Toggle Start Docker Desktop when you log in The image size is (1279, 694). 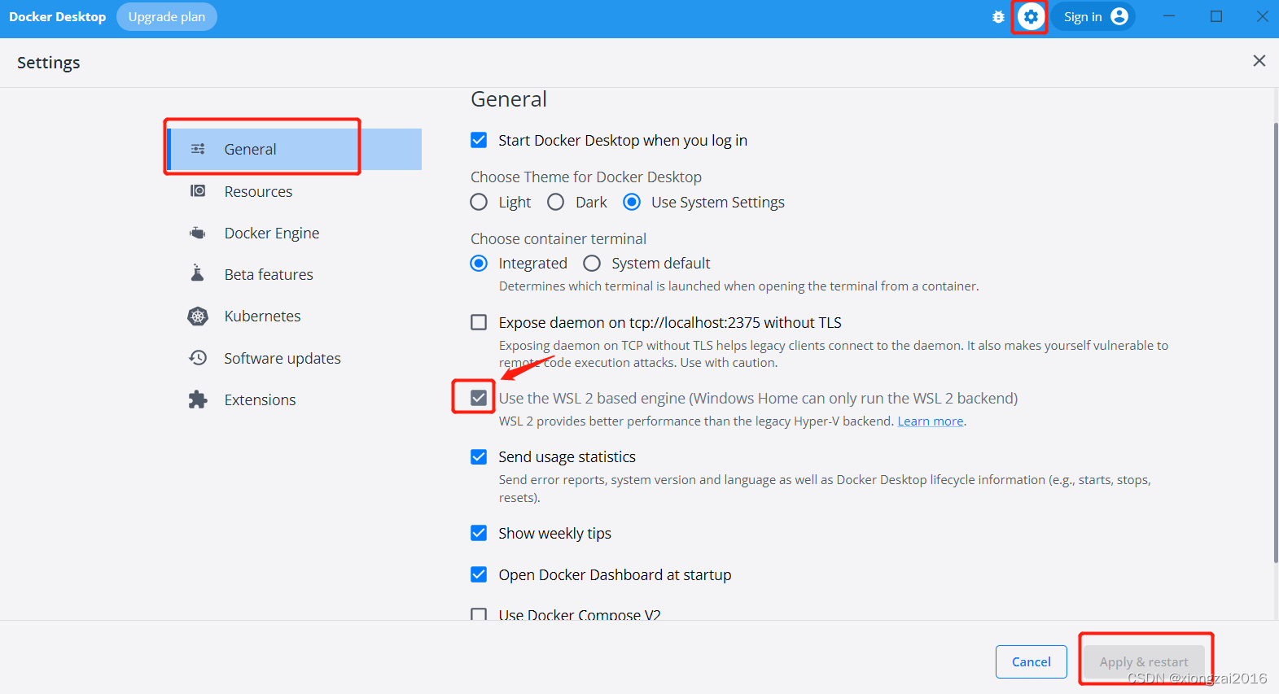pos(479,140)
